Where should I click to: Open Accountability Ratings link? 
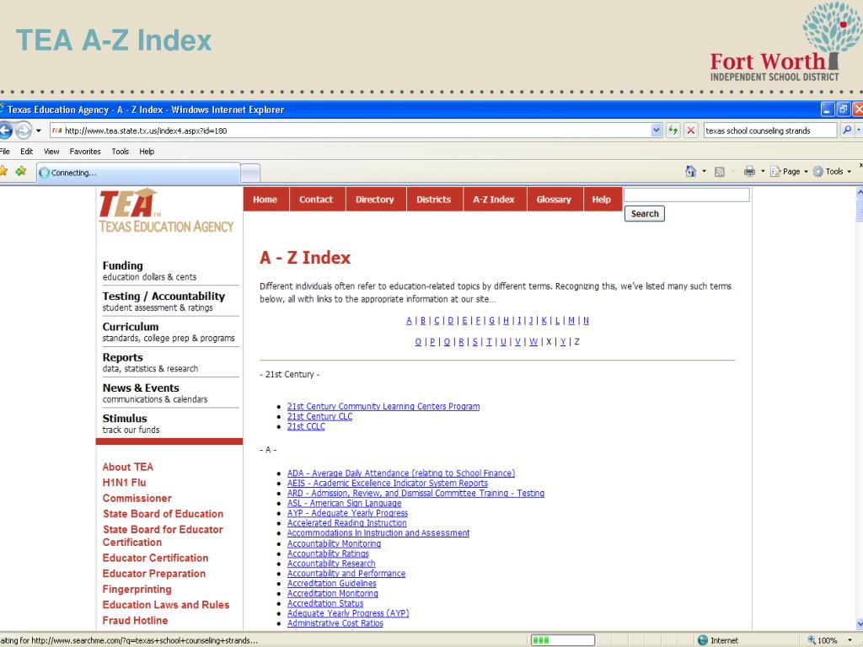point(328,553)
